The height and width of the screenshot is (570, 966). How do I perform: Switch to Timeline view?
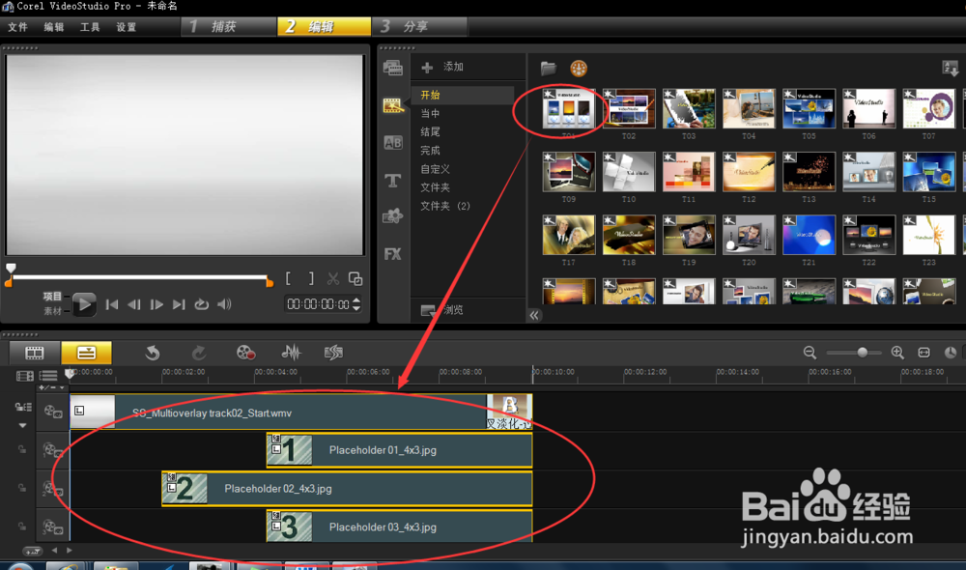tap(86, 353)
